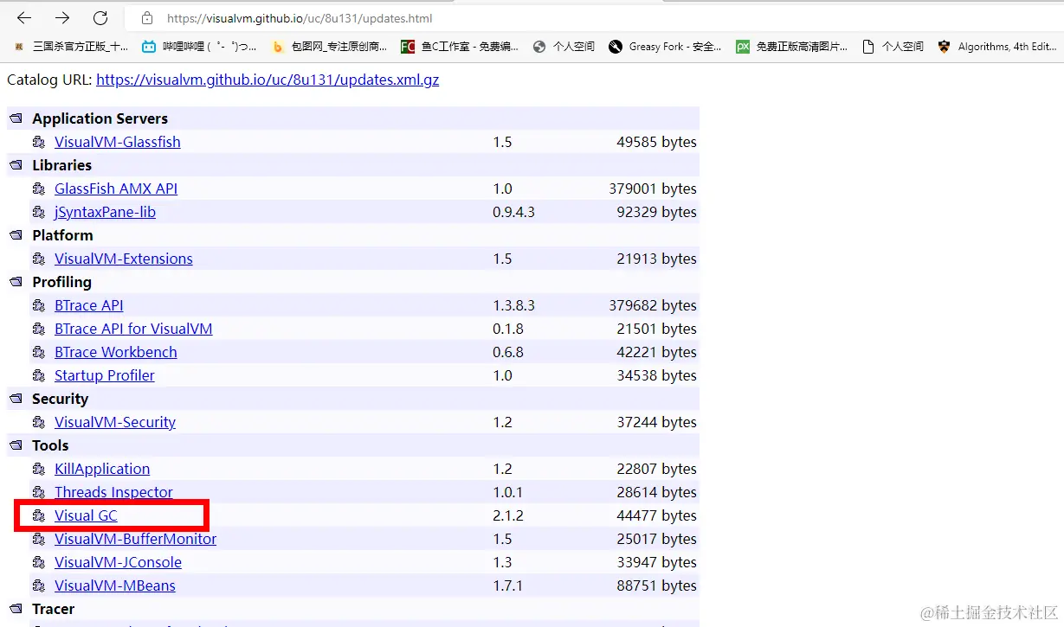
Task: Click the plugin icon beside VisualVM-Glassfish
Action: tap(38, 142)
